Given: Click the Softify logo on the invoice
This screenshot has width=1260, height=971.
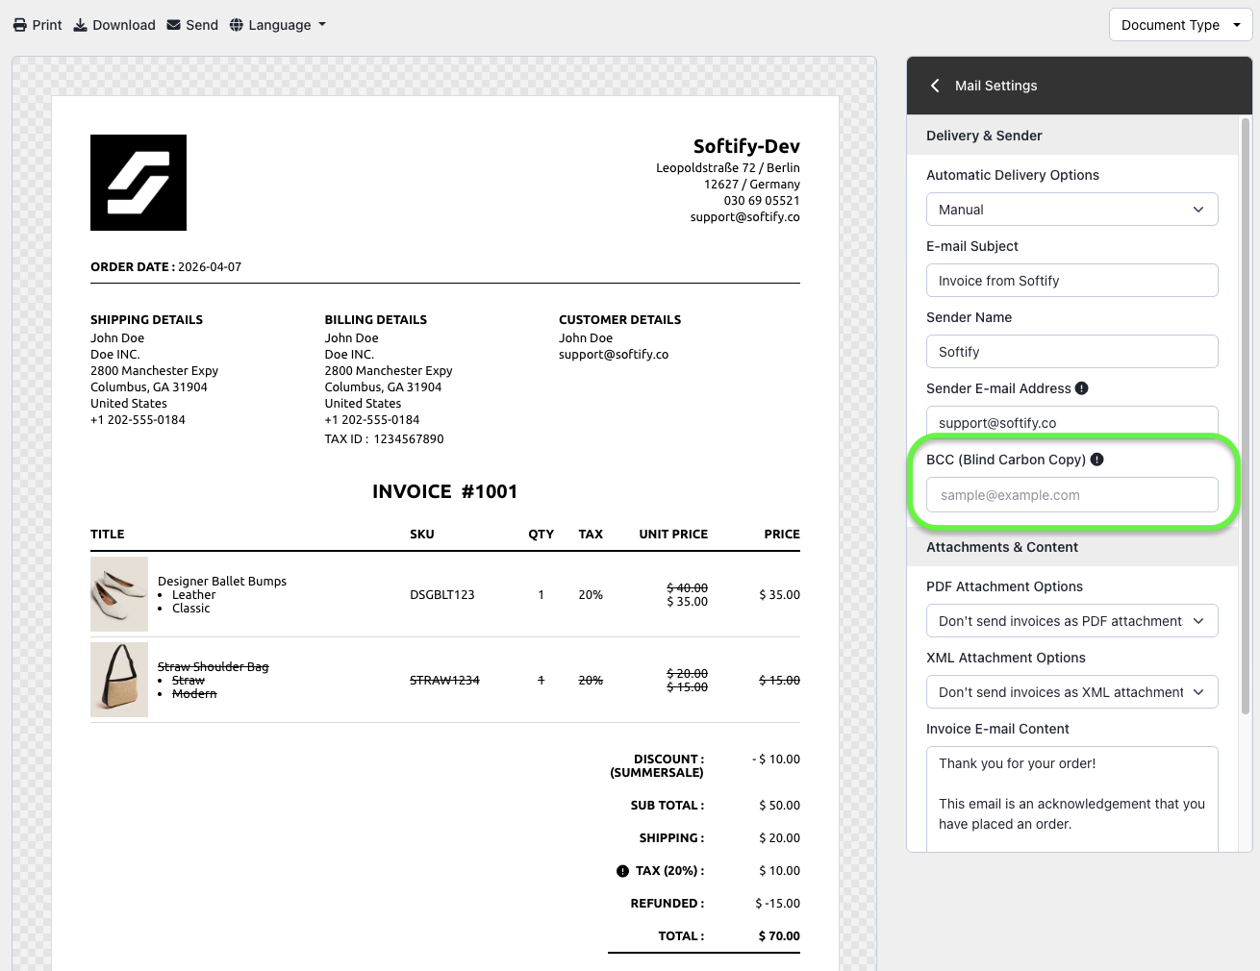Looking at the screenshot, I should 139,183.
